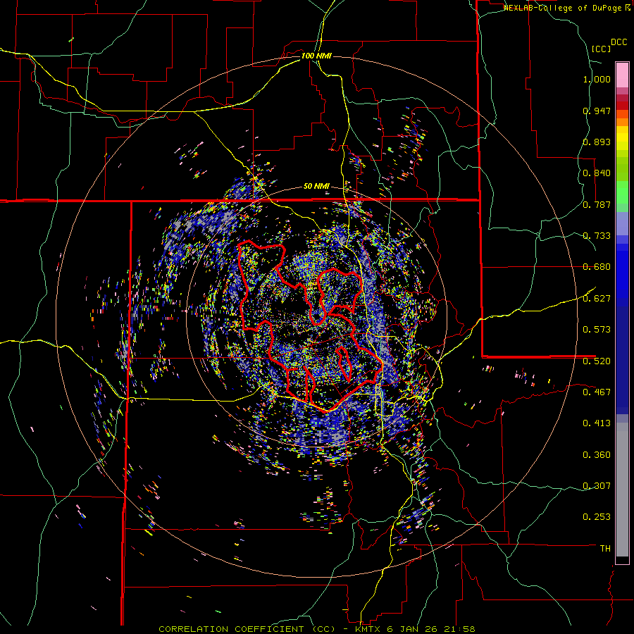This screenshot has height=634, width=634.
Task: Click the dark red color bar segment
Action: pyautogui.click(x=622, y=105)
